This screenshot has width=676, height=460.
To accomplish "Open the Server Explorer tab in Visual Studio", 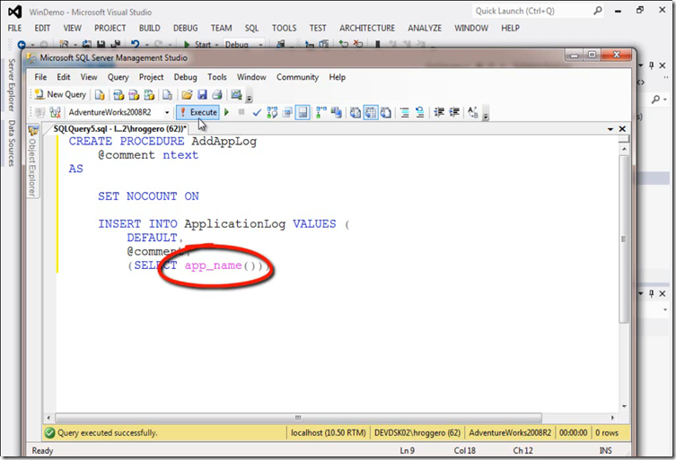I will [12, 85].
